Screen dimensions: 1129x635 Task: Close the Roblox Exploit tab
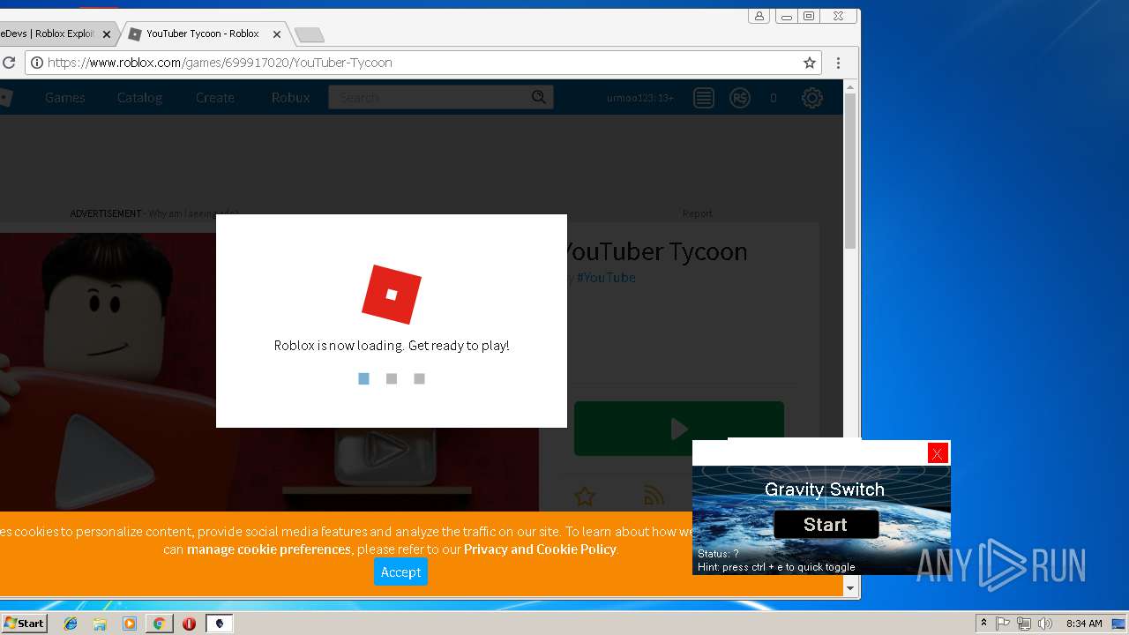107,34
